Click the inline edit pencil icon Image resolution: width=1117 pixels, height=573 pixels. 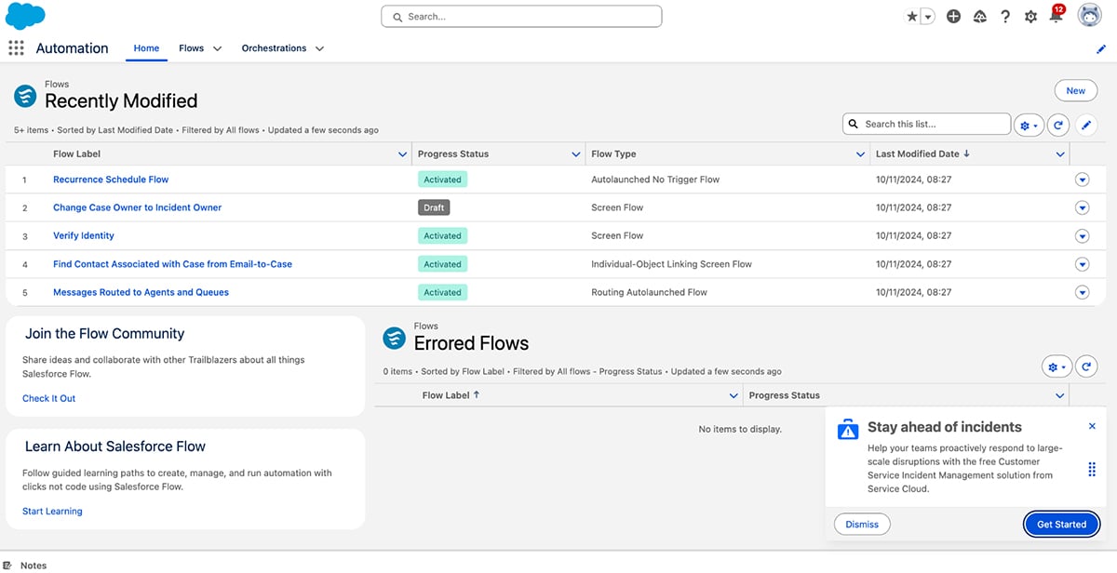pos(1087,124)
